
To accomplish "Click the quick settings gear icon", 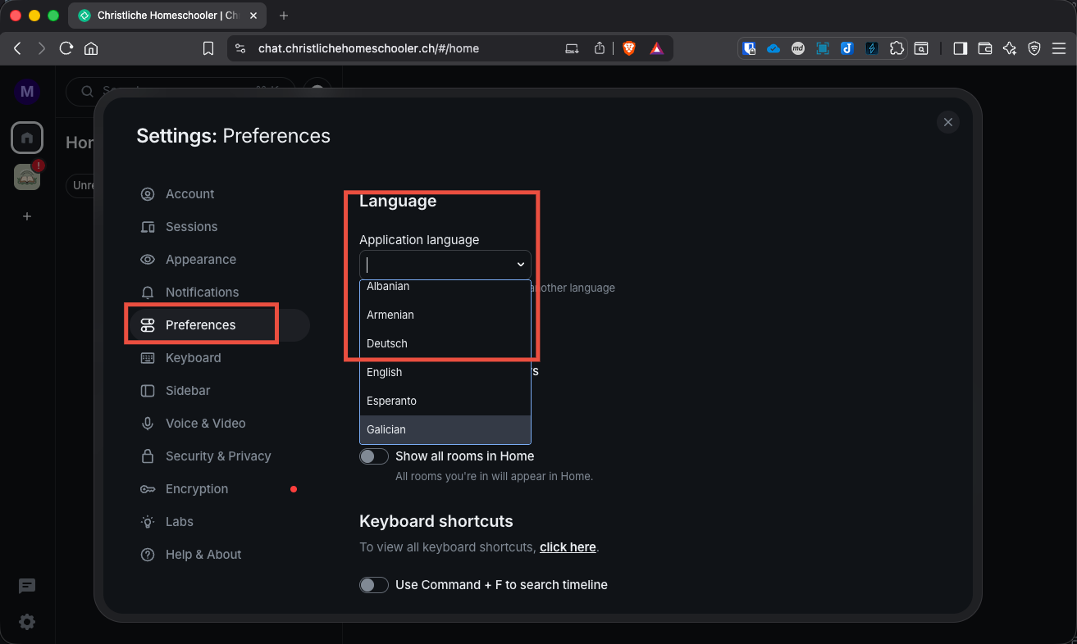I will [x=27, y=622].
